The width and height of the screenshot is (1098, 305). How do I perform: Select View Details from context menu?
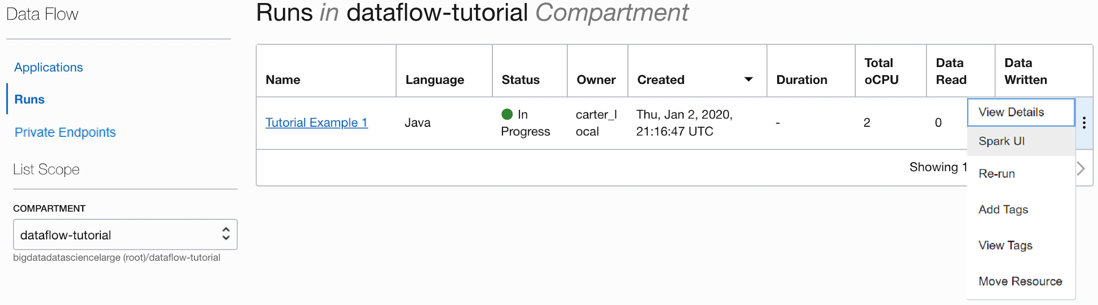1011,112
